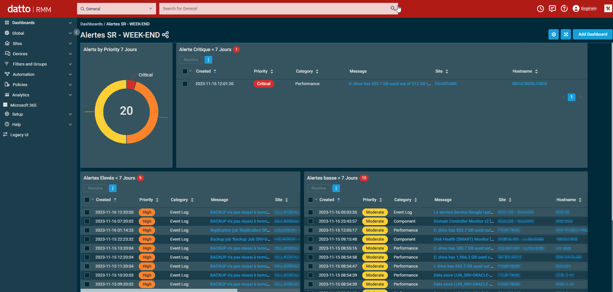Collapse the sidebar with arrow icon
Image resolution: width=613 pixels, height=292 pixels.
click(x=76, y=32)
